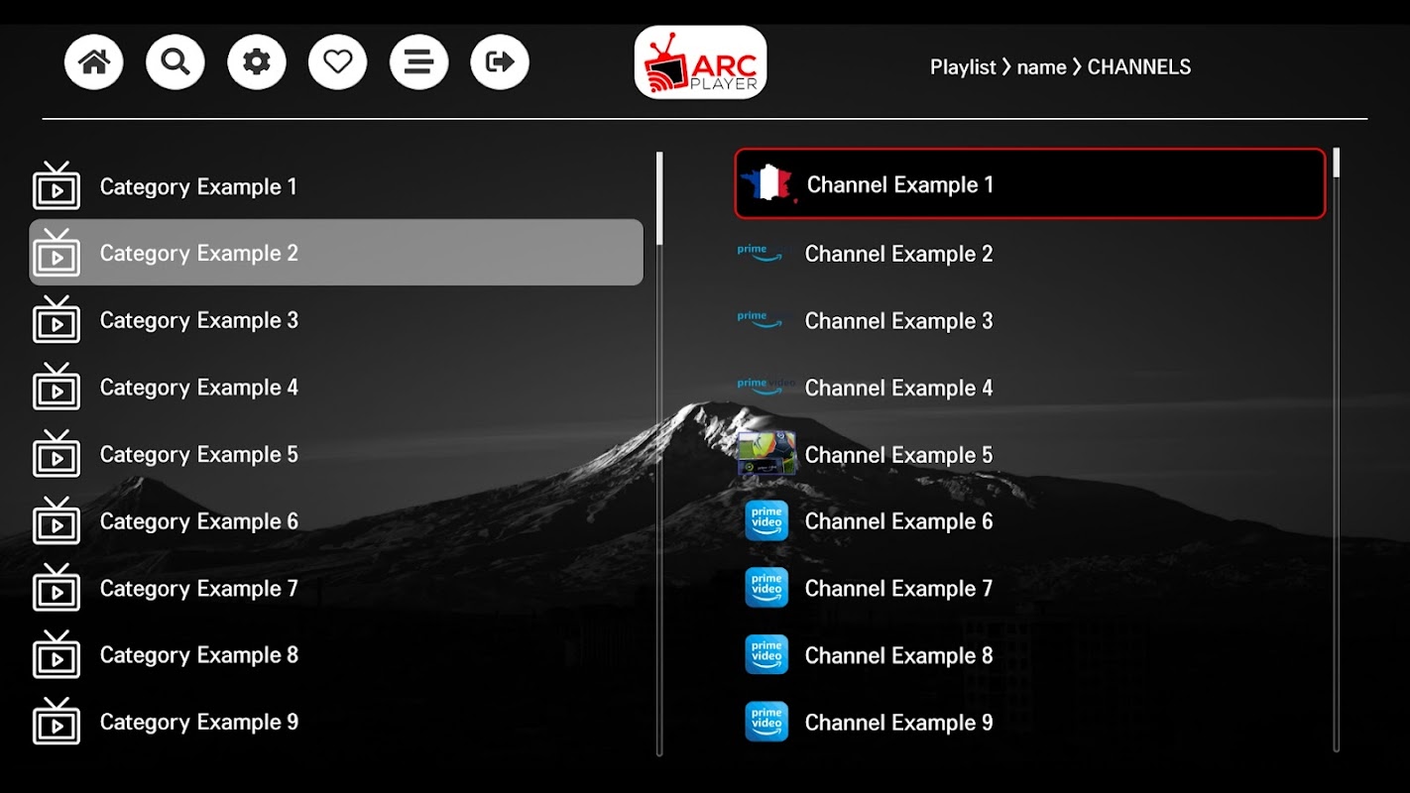Viewport: 1410px width, 793px height.
Task: Click prime video logo of Channel Example 4
Action: pos(765,387)
